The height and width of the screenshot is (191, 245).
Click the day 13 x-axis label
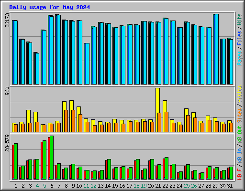pyautogui.click(x=100, y=186)
